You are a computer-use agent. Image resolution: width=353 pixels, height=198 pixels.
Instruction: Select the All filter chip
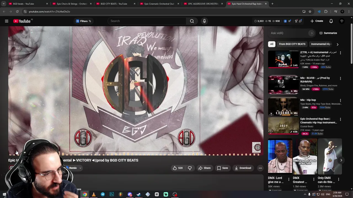pos(272,44)
